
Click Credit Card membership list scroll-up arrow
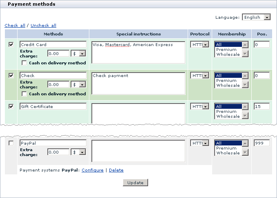click(245, 45)
